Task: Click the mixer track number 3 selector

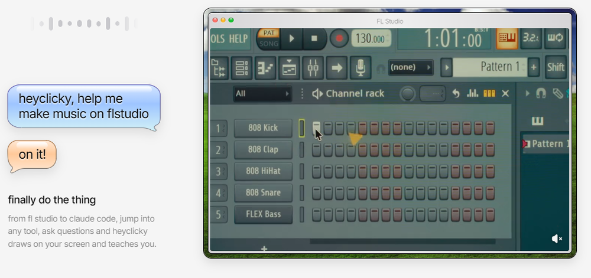Action: coord(219,172)
